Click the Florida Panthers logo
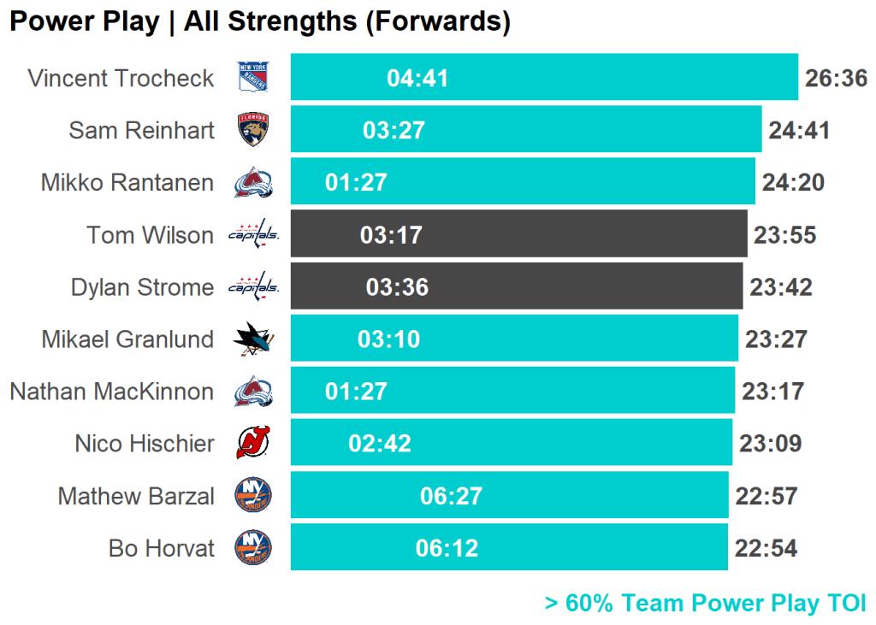Viewport: 876px width, 625px height. point(253,130)
